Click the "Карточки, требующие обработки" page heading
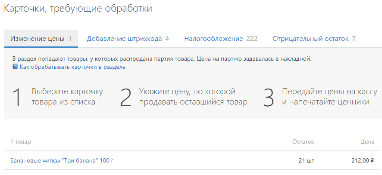This screenshot has width=382, height=175. 78,9
